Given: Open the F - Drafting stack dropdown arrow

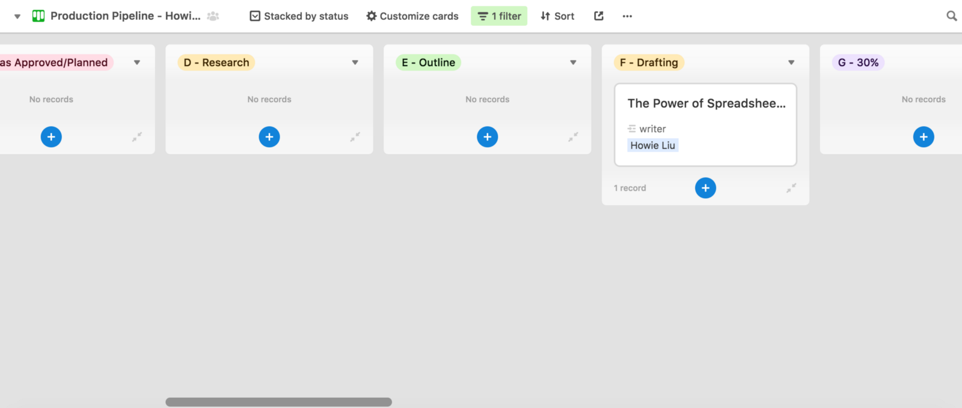Looking at the screenshot, I should pyautogui.click(x=791, y=62).
